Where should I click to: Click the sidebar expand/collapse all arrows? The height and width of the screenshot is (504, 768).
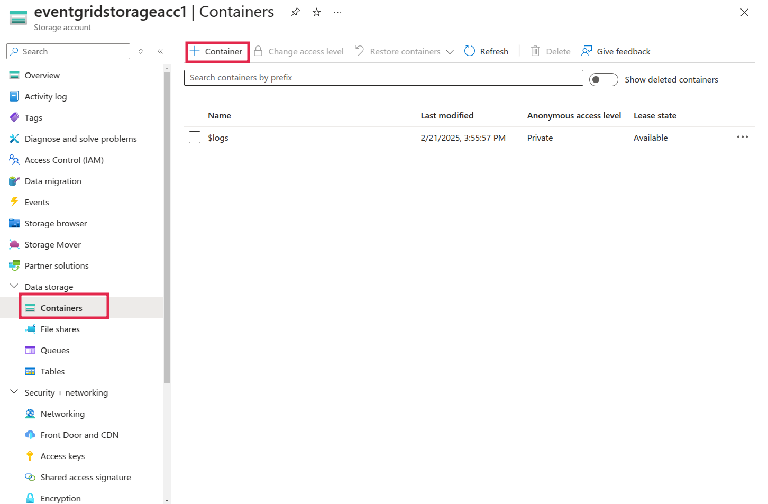point(141,51)
